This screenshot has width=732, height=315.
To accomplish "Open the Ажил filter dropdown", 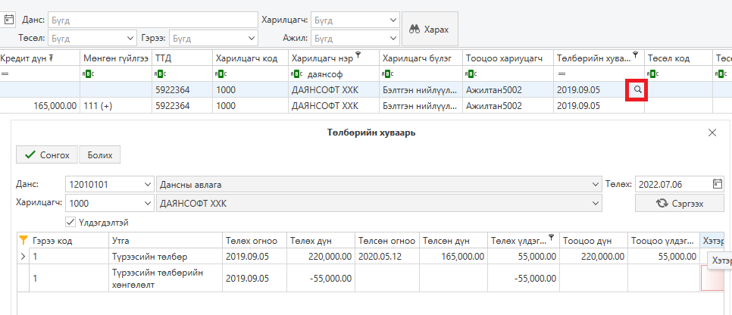I will click(x=393, y=39).
